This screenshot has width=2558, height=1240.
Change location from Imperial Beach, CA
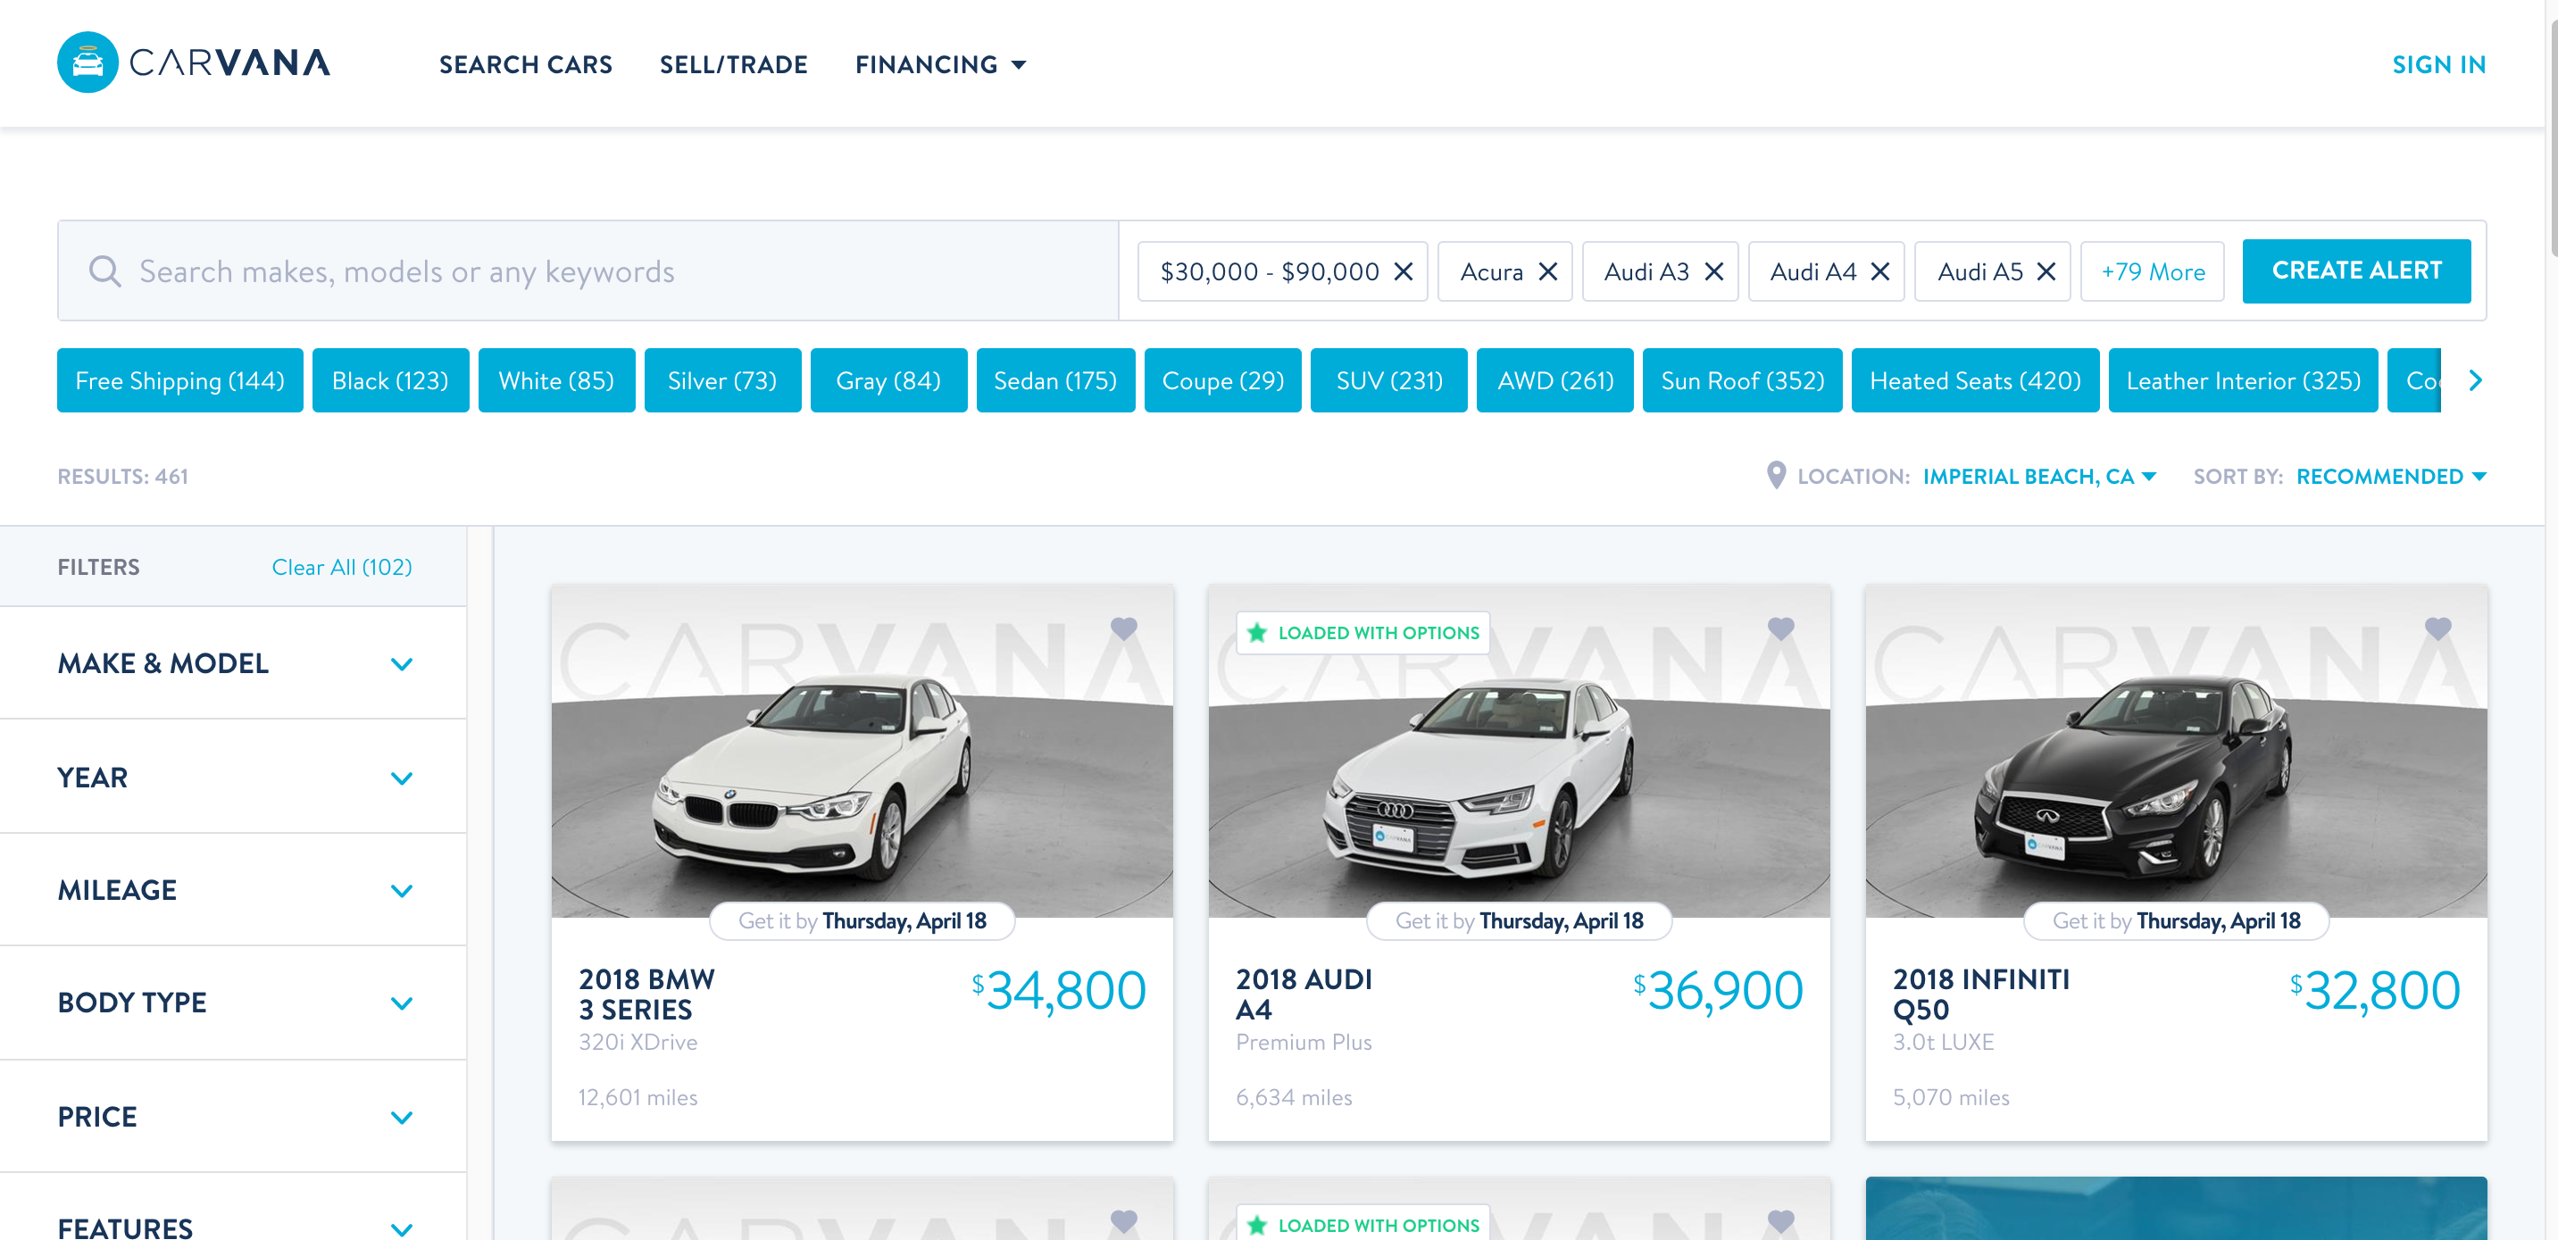click(x=2038, y=477)
